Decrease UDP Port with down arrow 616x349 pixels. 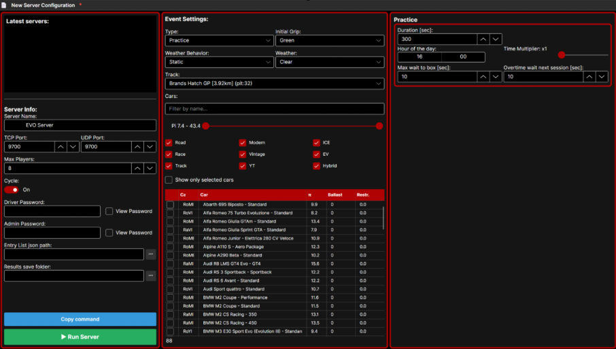point(150,146)
